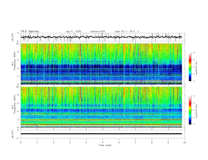The width and height of the screenshot is (208, 160).
Task: Click the time axis tick label "6"
Action: click(119, 142)
